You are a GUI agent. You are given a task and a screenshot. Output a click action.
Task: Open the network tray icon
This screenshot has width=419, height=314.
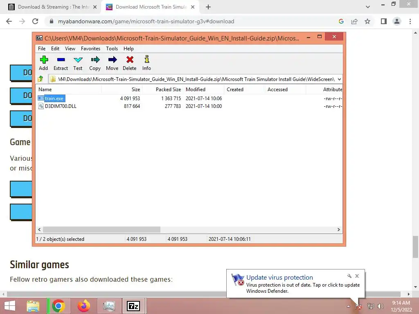(370, 306)
